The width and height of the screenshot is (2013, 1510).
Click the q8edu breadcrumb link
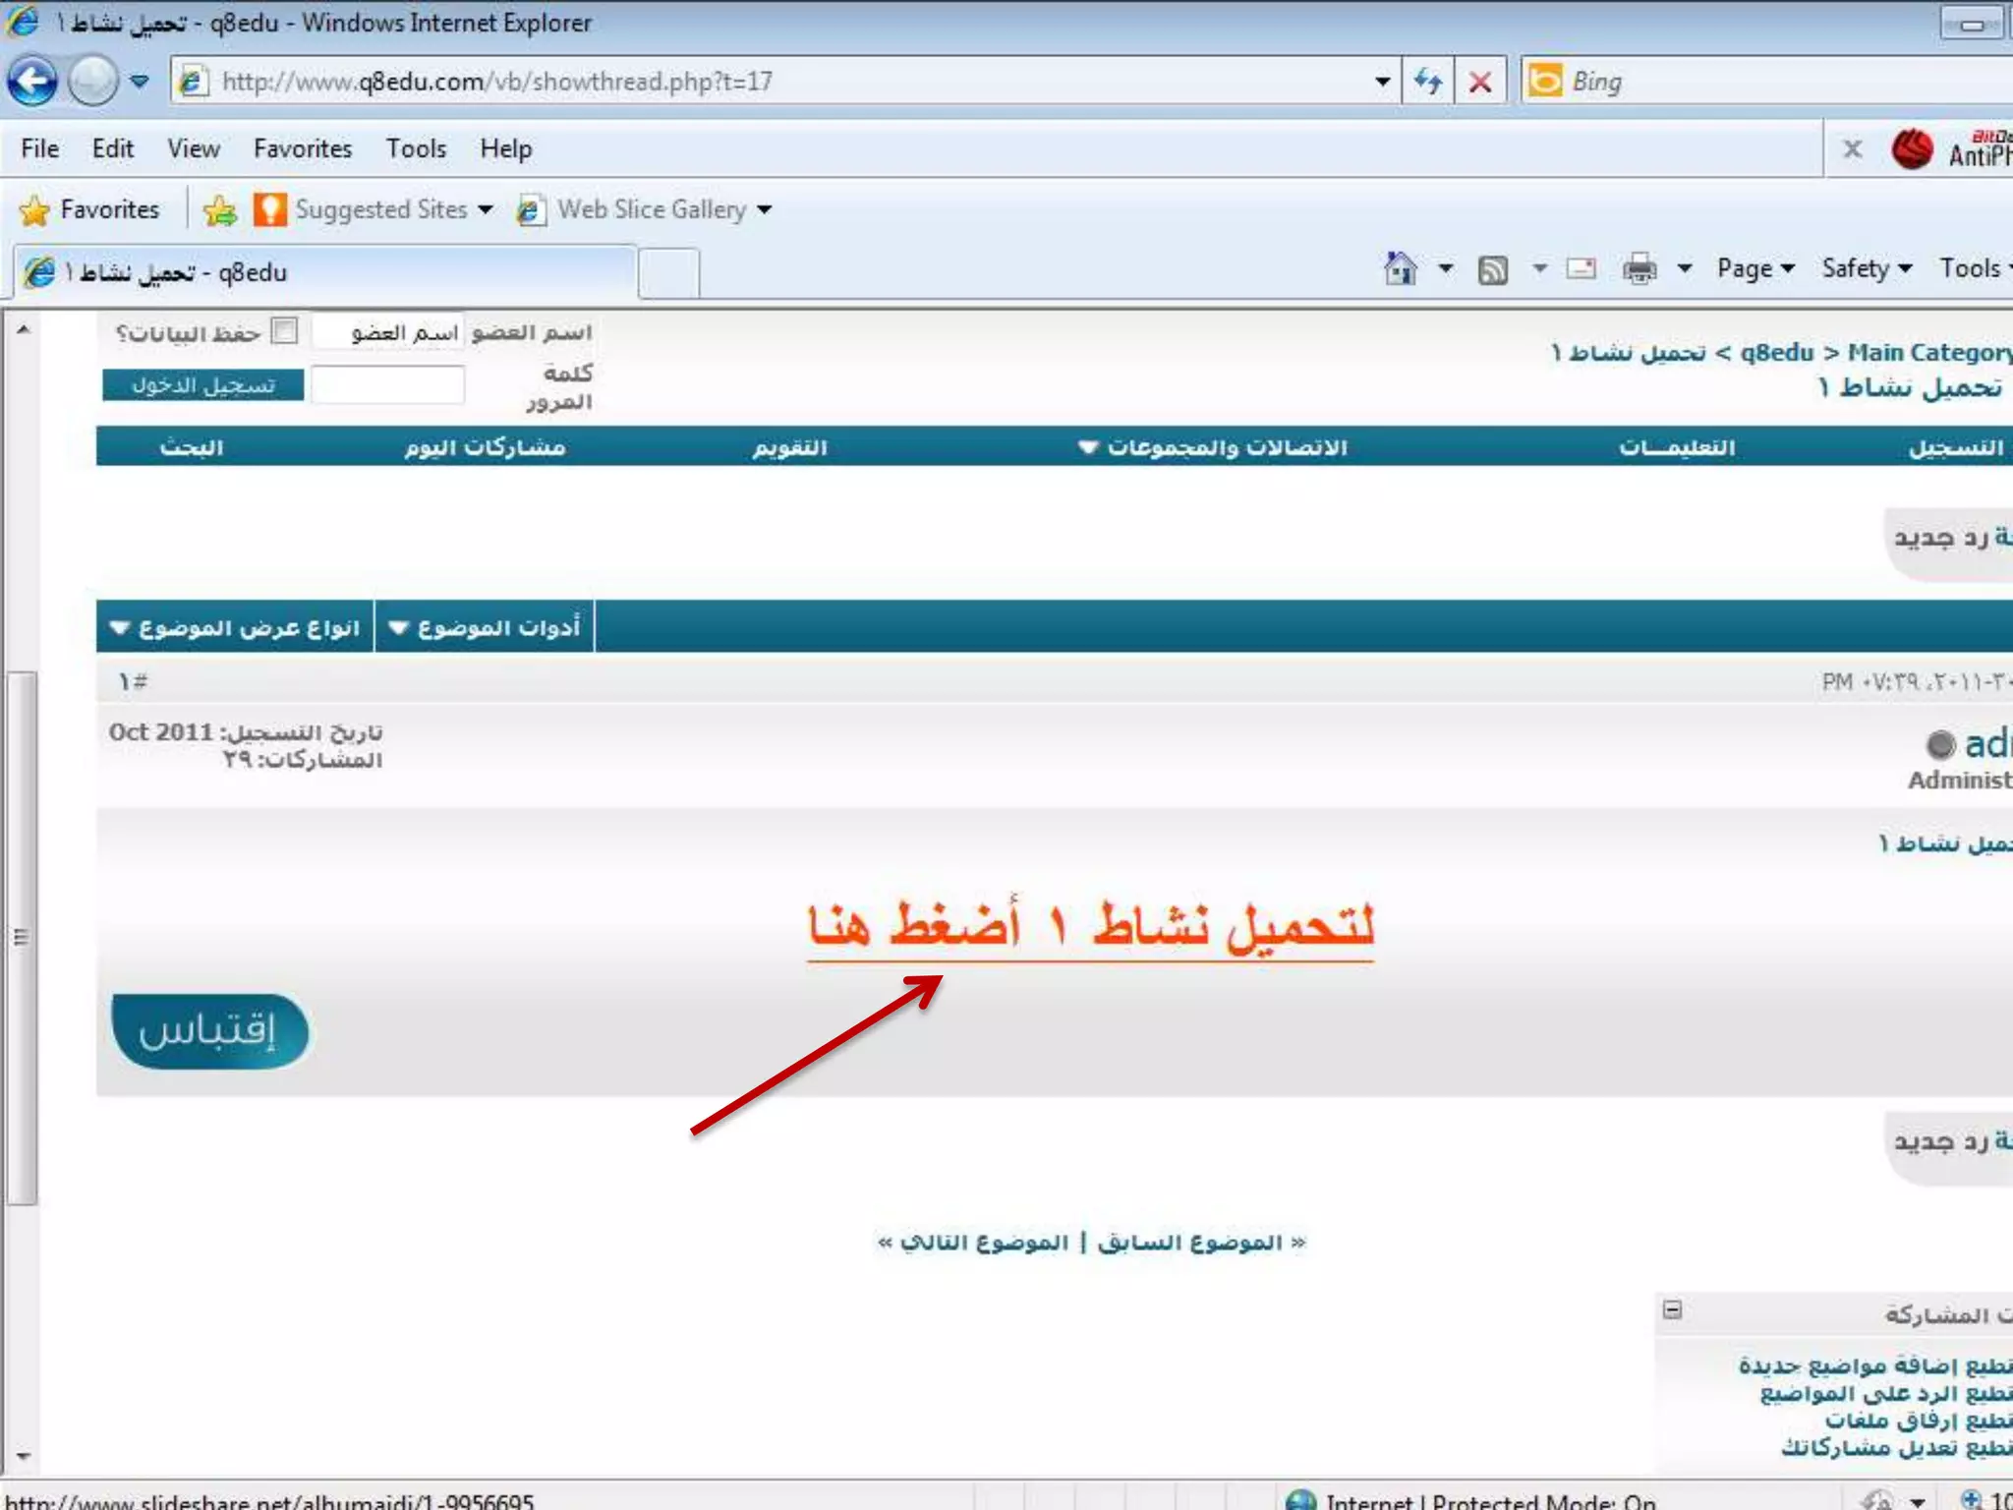tap(1777, 352)
